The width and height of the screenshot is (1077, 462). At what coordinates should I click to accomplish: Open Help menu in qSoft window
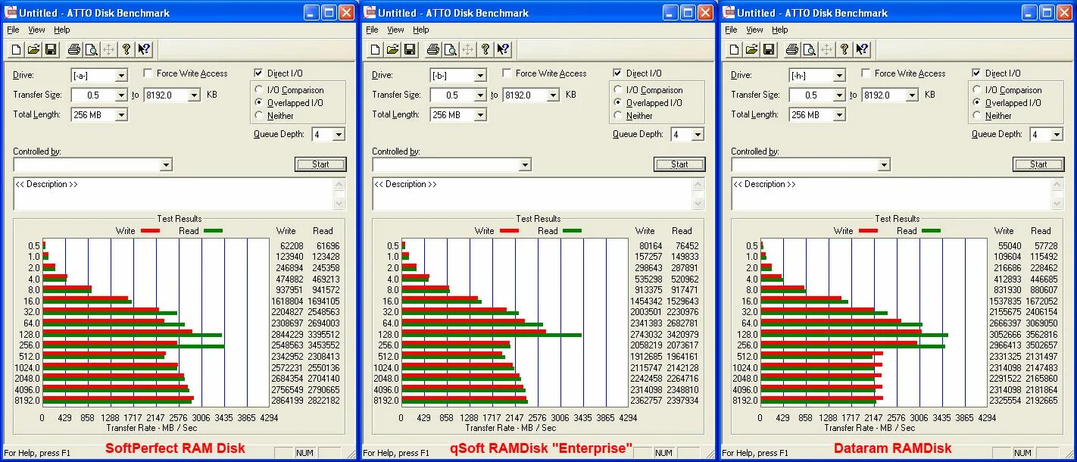(x=421, y=30)
